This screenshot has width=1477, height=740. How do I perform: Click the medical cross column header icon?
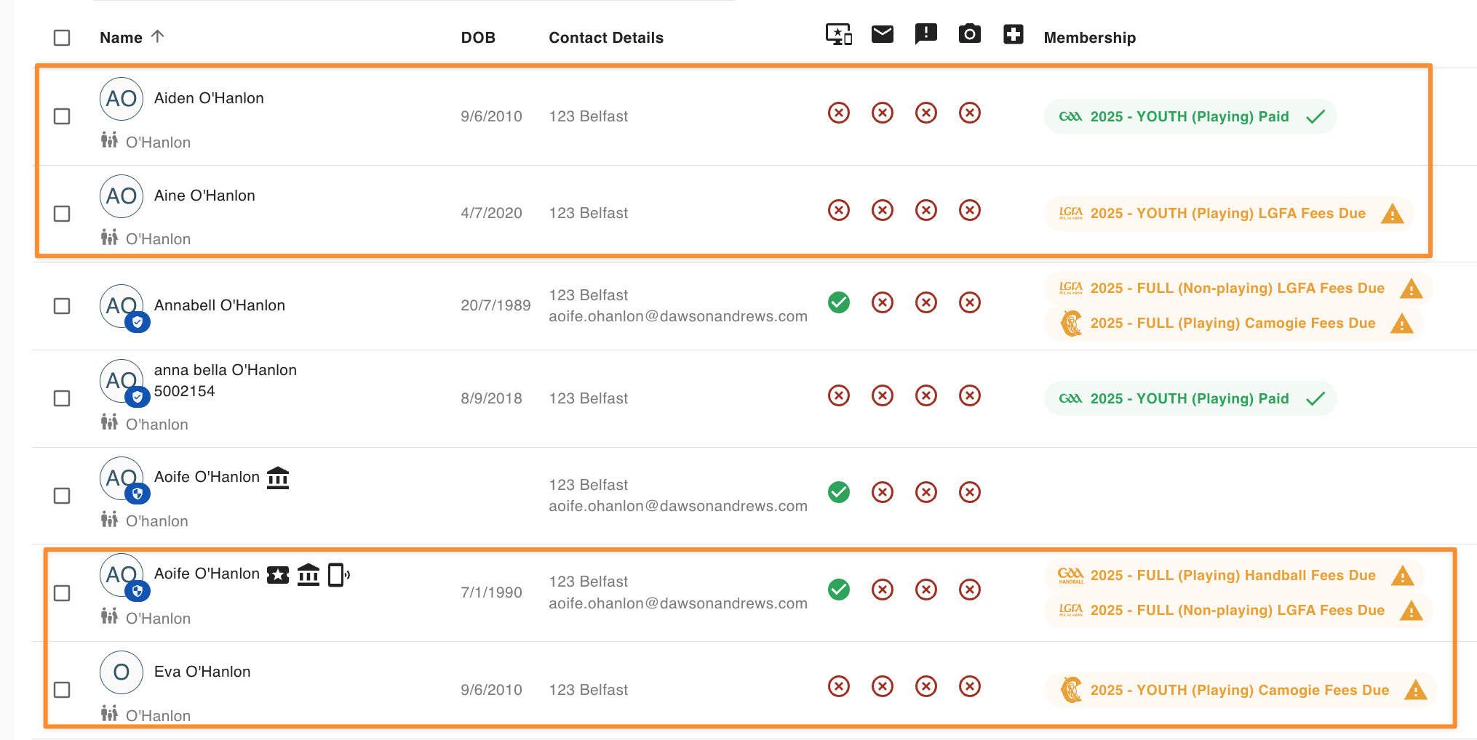1014,34
